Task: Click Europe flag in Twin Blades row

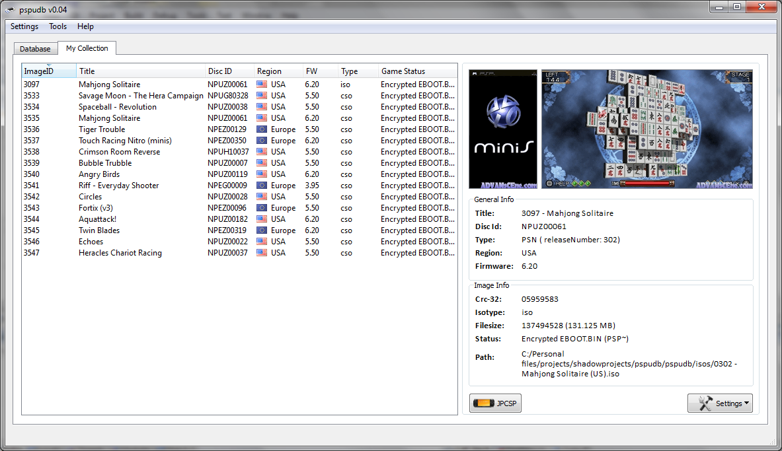Action: pyautogui.click(x=262, y=230)
